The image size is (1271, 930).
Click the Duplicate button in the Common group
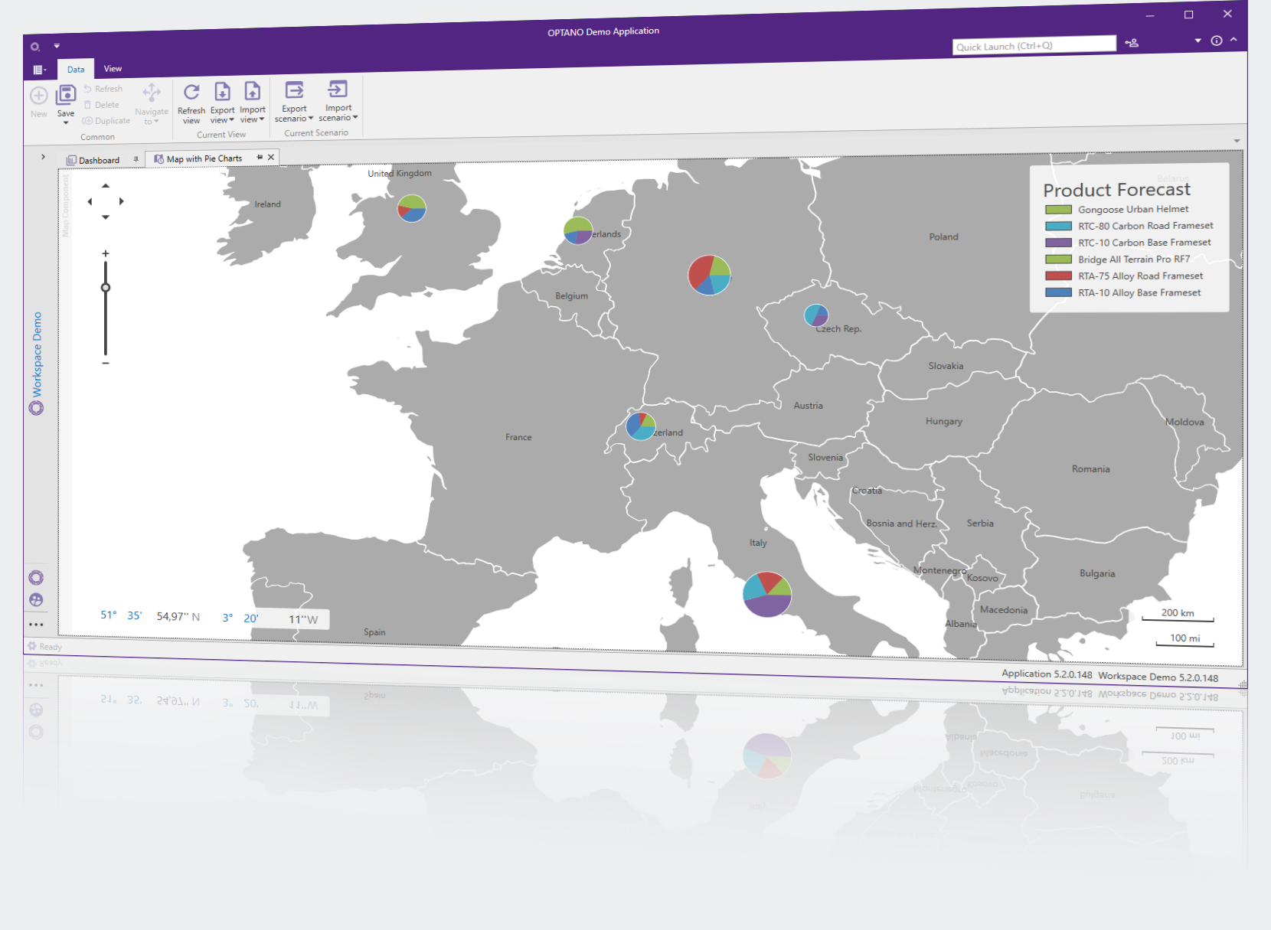pos(106,121)
